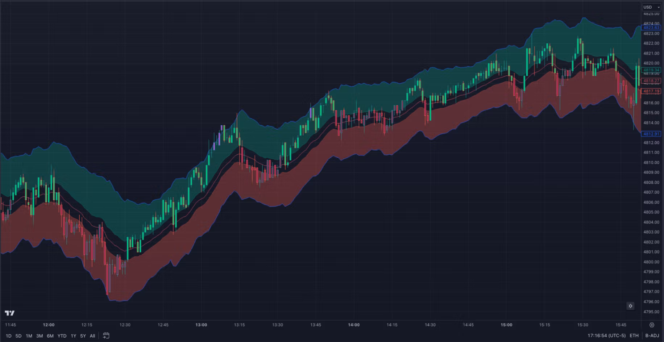Screen dimensions: 664x342
Task: Click the 4812.91 lower band price label
Action: [x=651, y=134]
